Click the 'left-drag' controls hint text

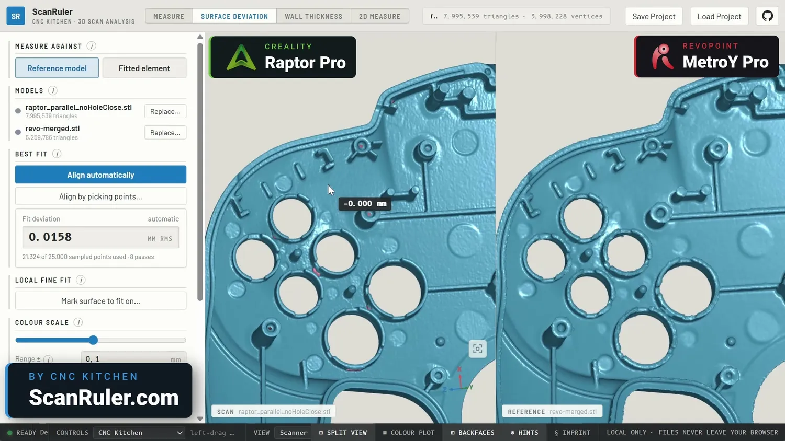[x=212, y=433]
